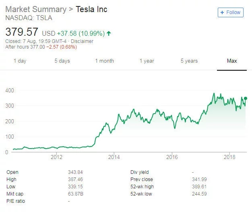252x212 pixels.
Task: Select the 5 years range tab
Action: click(x=189, y=61)
